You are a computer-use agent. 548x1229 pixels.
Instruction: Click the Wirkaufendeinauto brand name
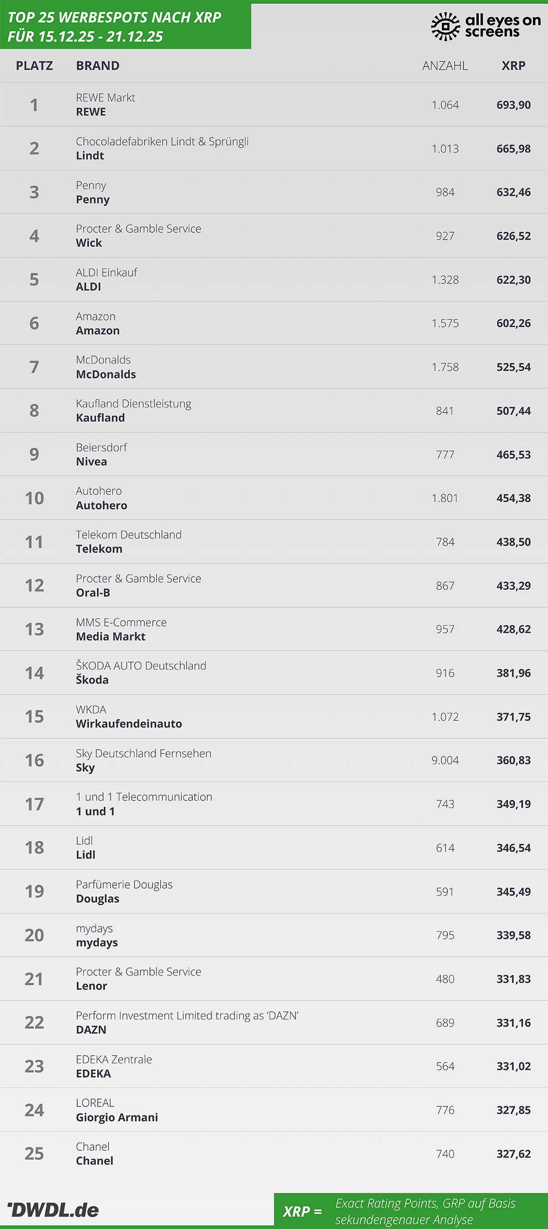[129, 724]
